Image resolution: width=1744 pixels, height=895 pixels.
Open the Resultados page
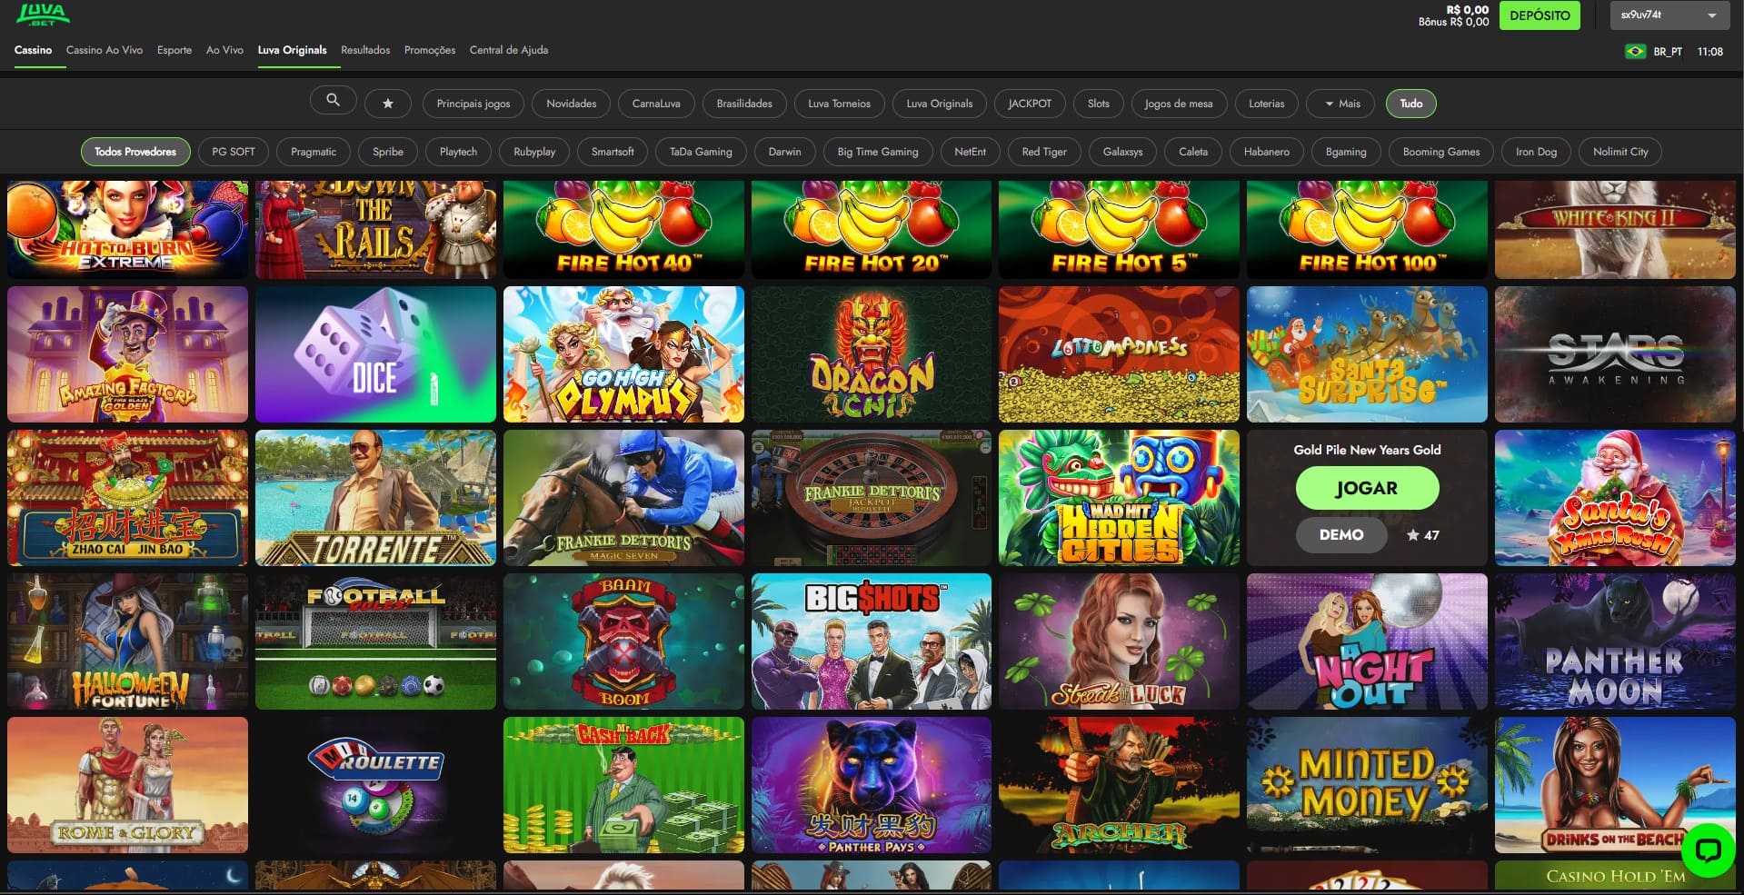click(365, 50)
